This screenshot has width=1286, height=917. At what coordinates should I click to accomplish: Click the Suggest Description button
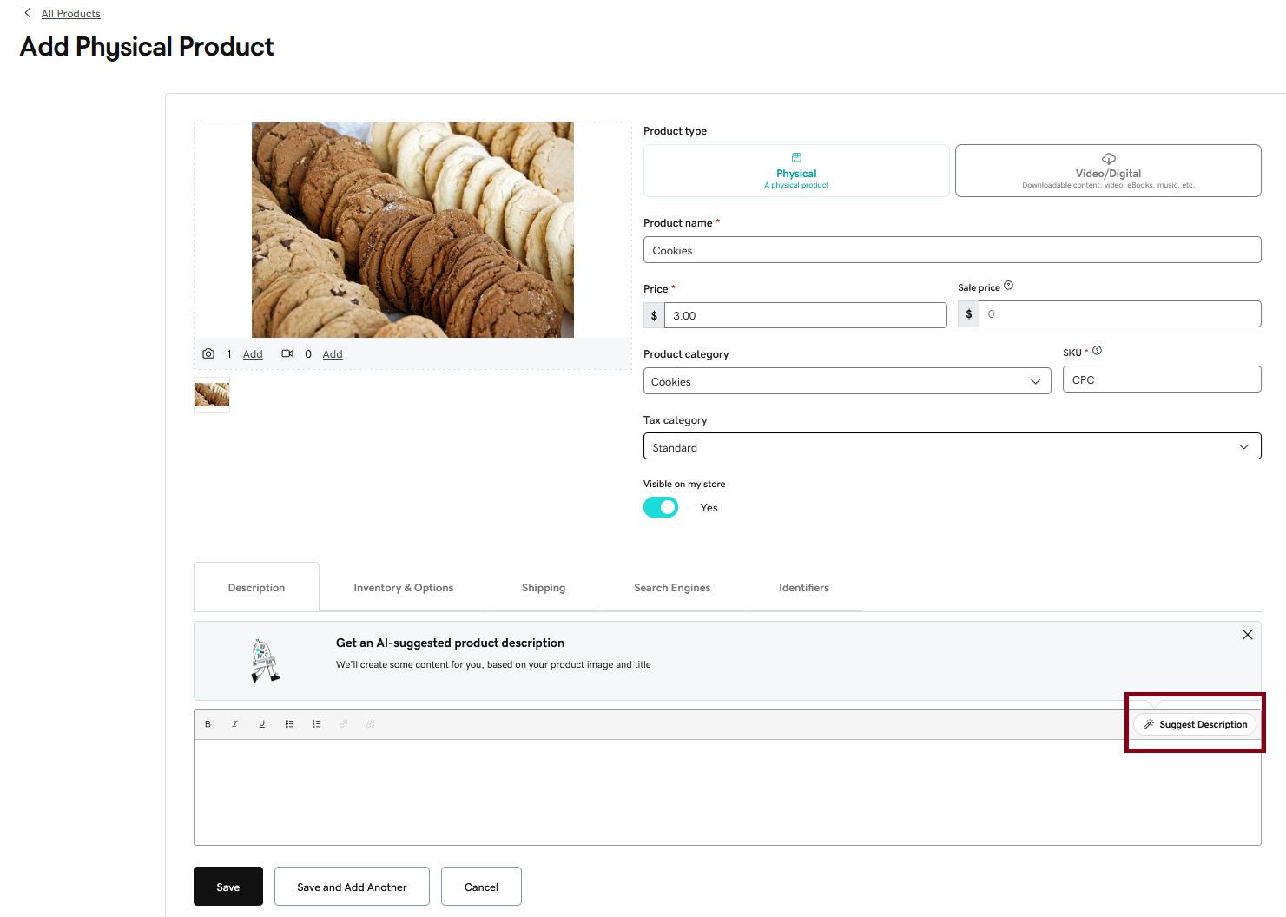point(1195,724)
